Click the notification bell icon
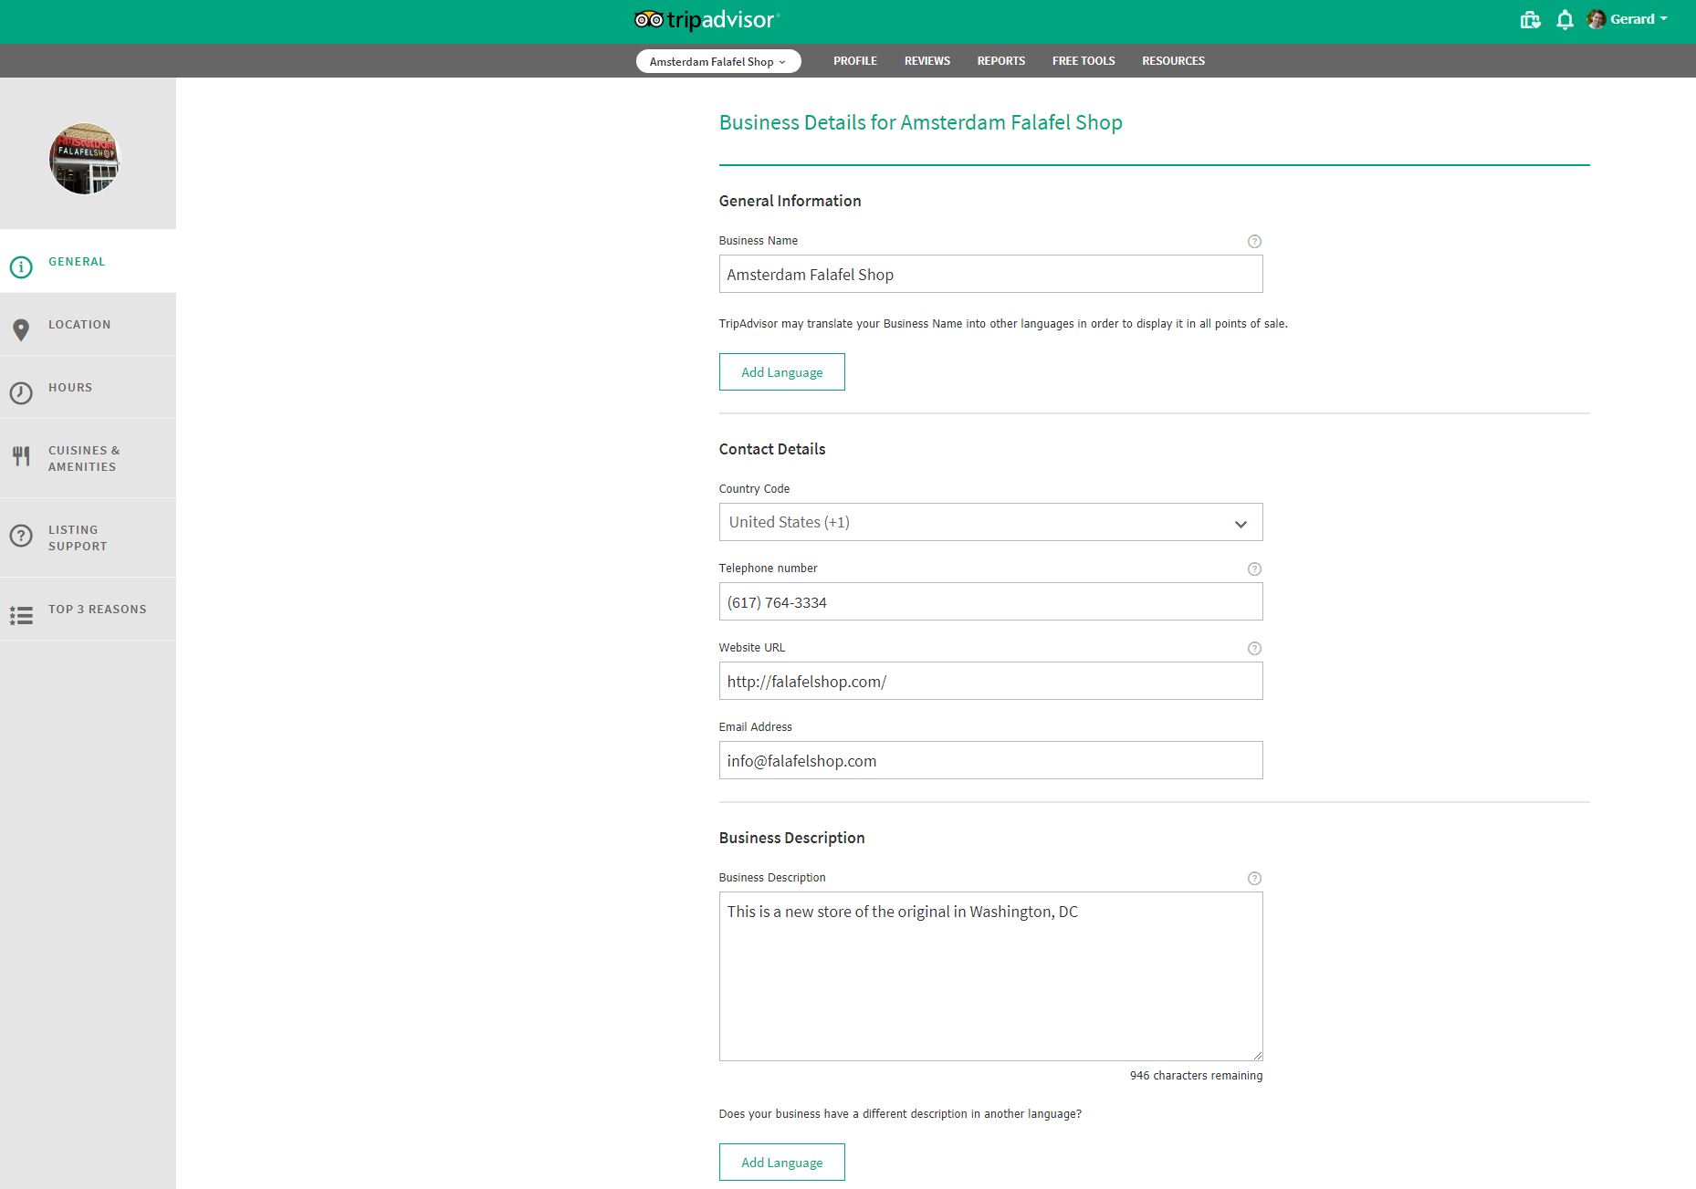This screenshot has width=1696, height=1189. pyautogui.click(x=1565, y=20)
